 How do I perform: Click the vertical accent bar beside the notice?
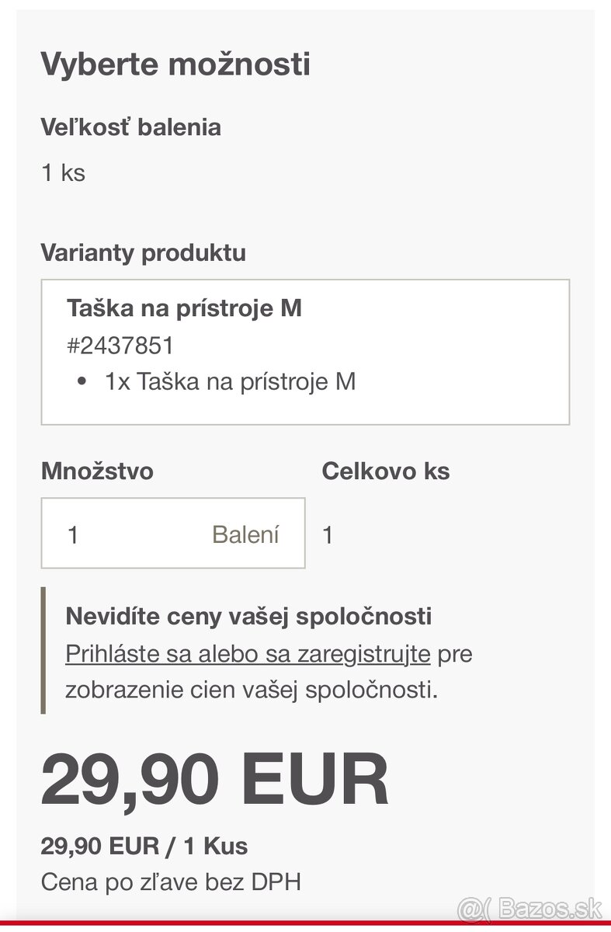tap(45, 652)
